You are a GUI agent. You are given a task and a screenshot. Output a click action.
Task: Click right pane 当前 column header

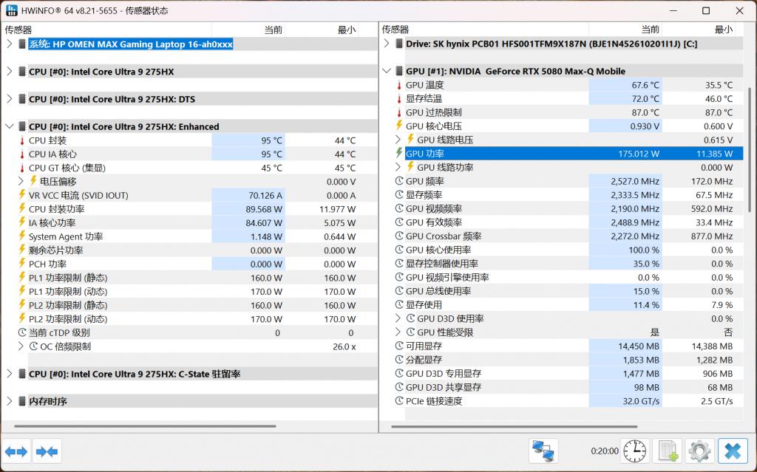point(625,30)
